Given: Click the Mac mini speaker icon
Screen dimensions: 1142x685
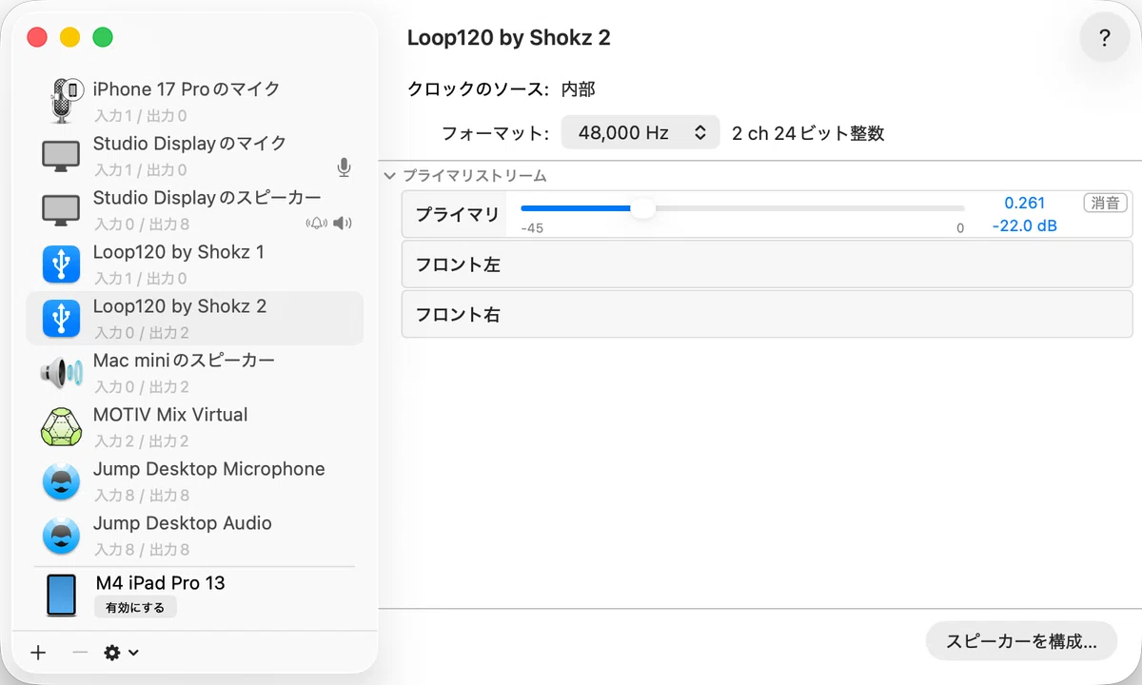Looking at the screenshot, I should [62, 373].
